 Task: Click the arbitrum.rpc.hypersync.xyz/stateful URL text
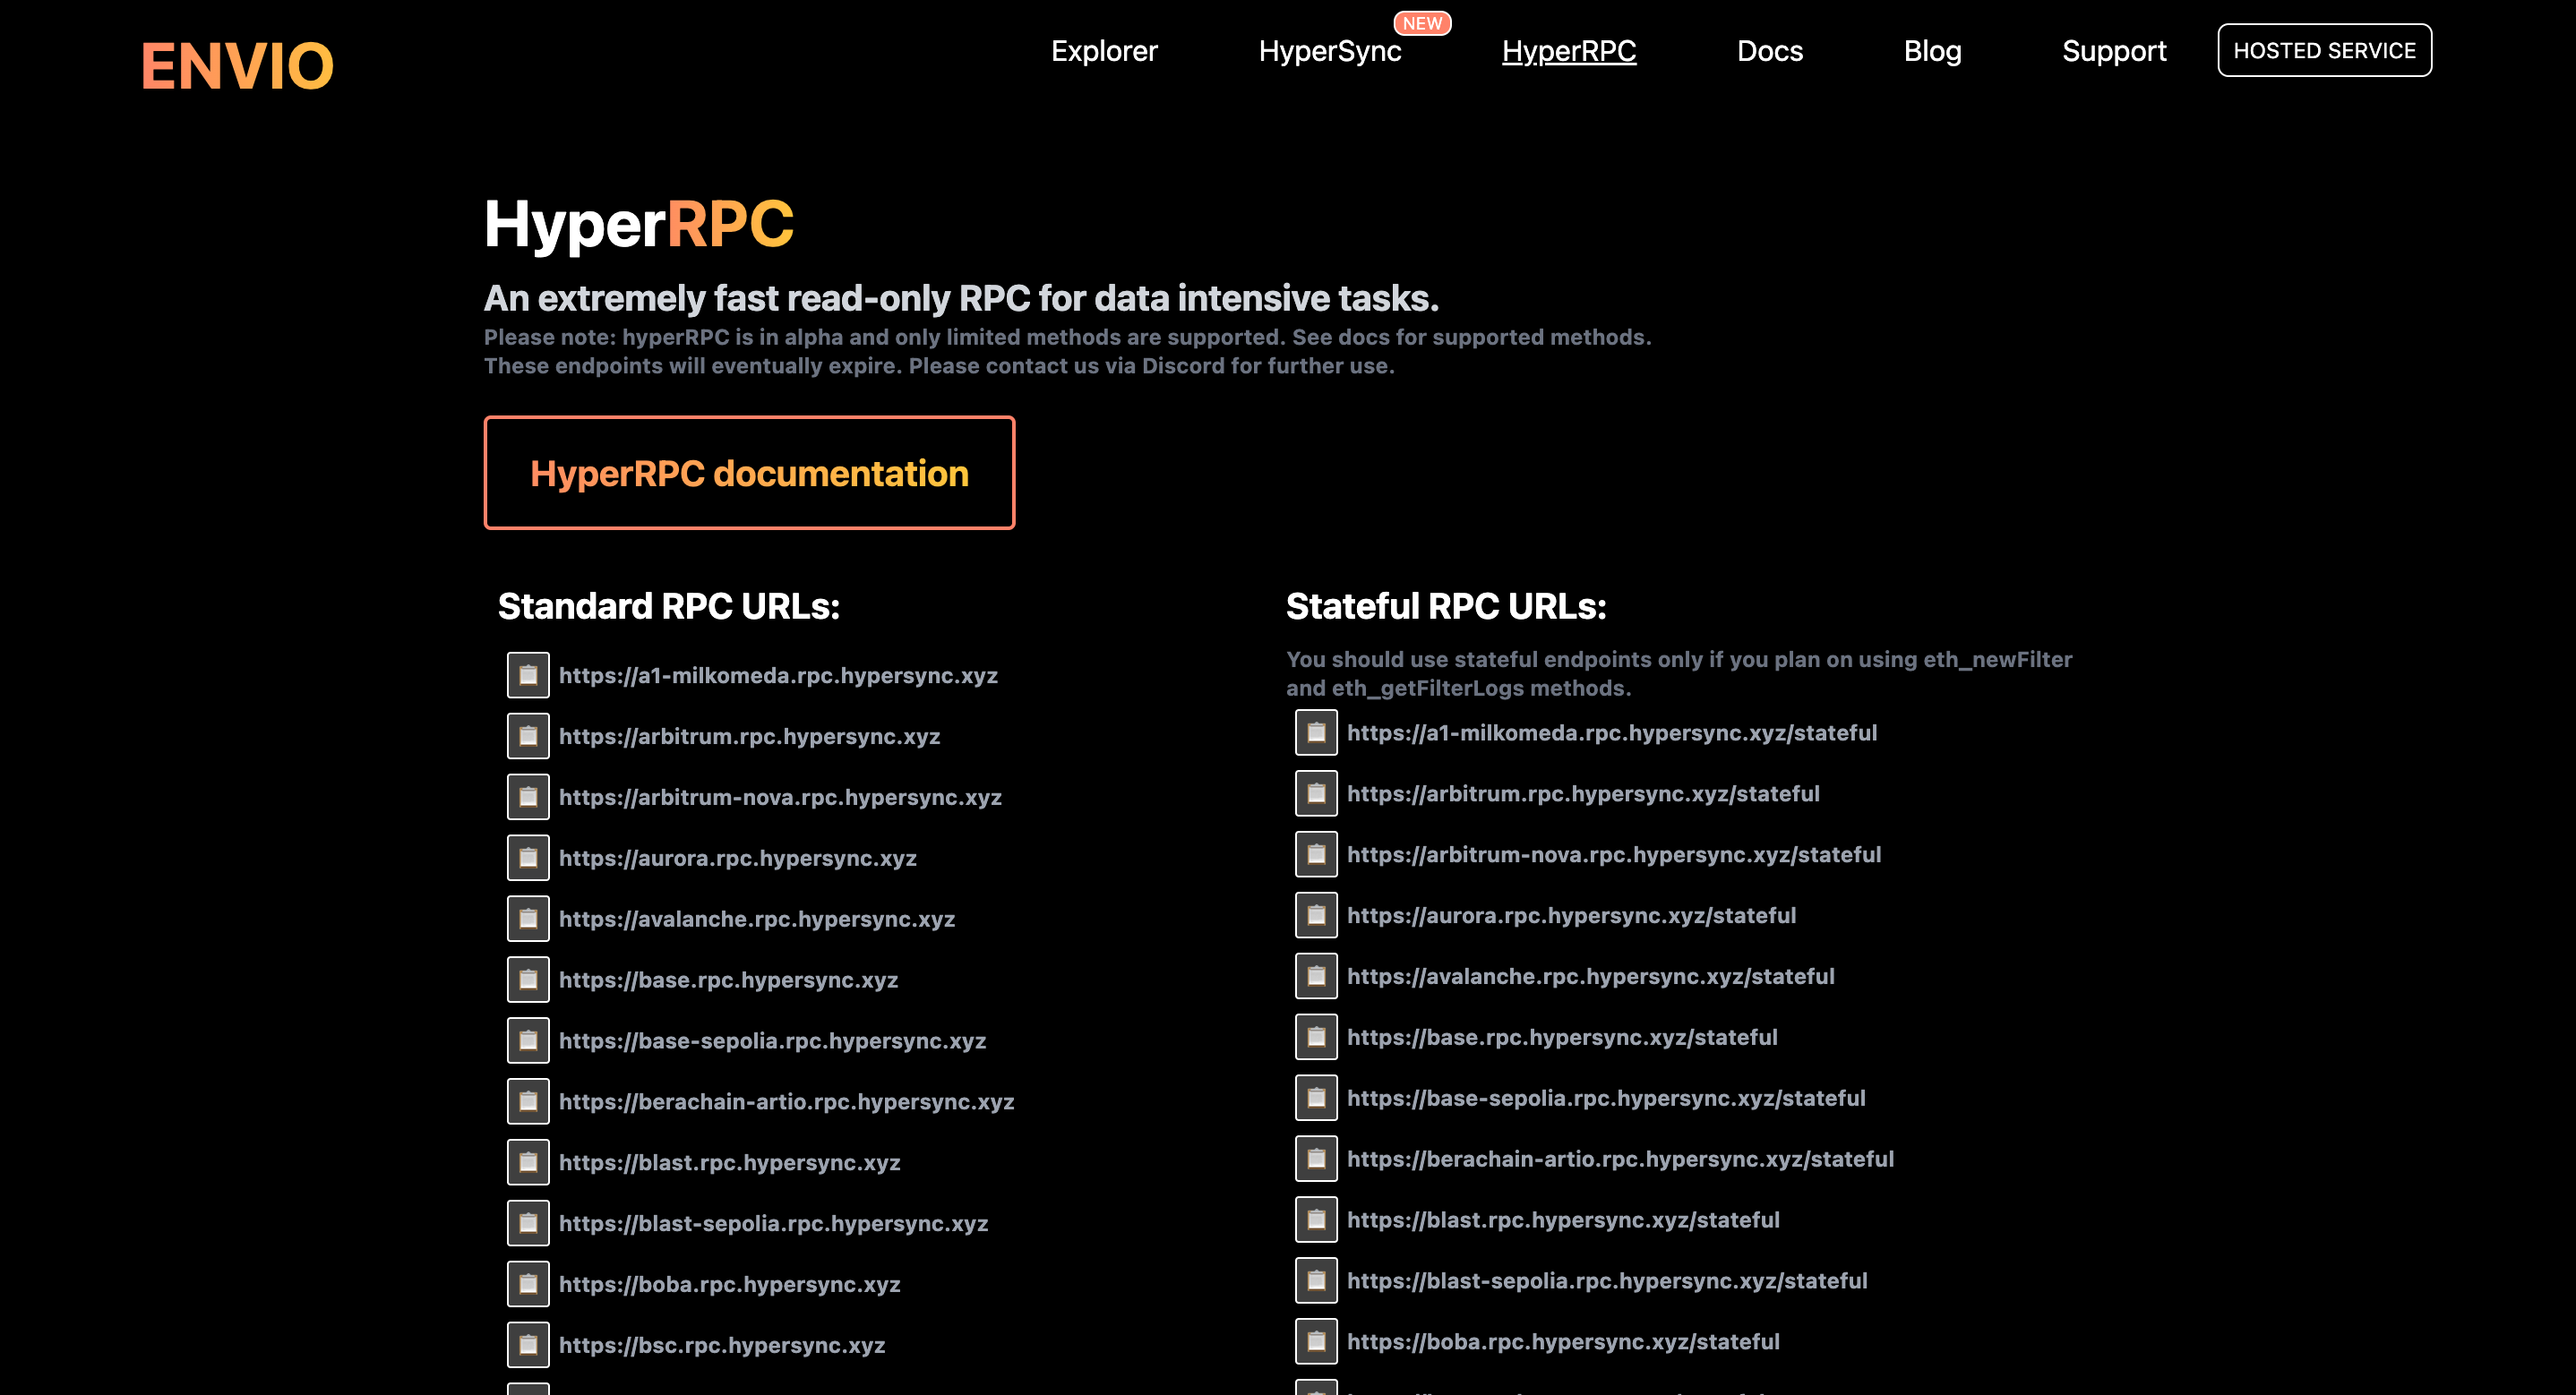point(1583,794)
